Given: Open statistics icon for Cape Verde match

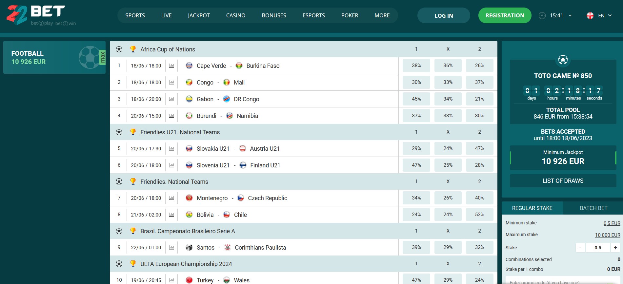Looking at the screenshot, I should tap(171, 66).
